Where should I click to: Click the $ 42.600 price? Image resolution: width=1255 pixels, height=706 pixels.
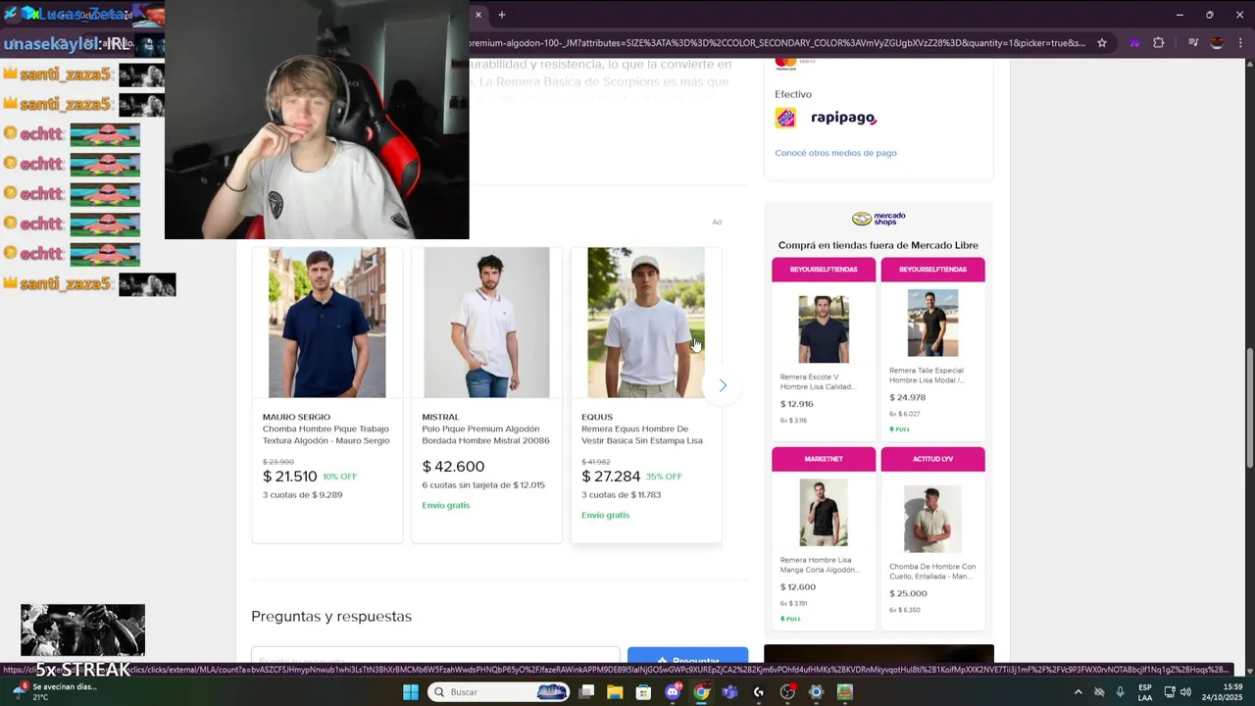click(x=453, y=467)
